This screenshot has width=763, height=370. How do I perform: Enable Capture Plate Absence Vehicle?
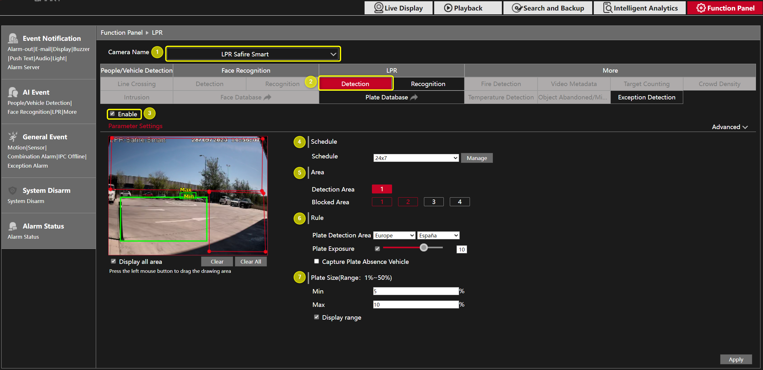[316, 261]
